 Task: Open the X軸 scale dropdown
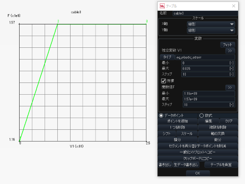click(x=211, y=24)
